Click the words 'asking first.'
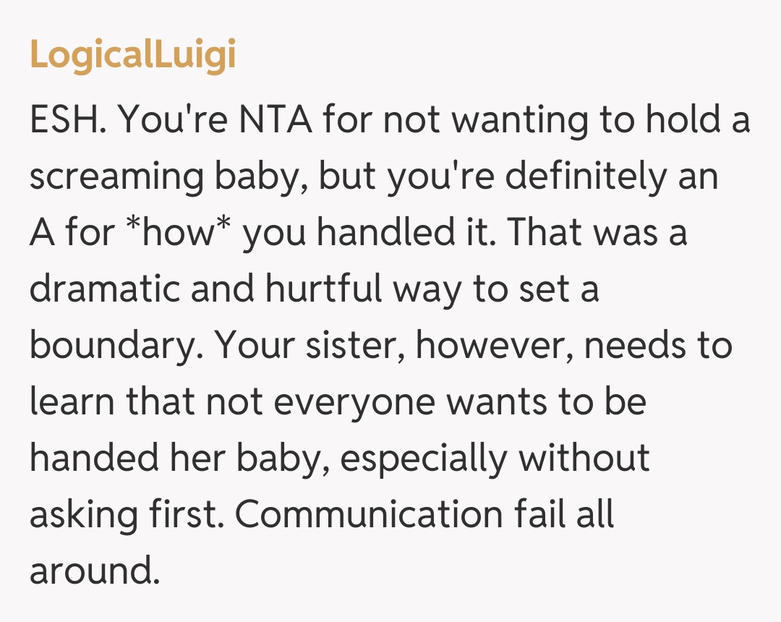The height and width of the screenshot is (622, 781). 127,515
